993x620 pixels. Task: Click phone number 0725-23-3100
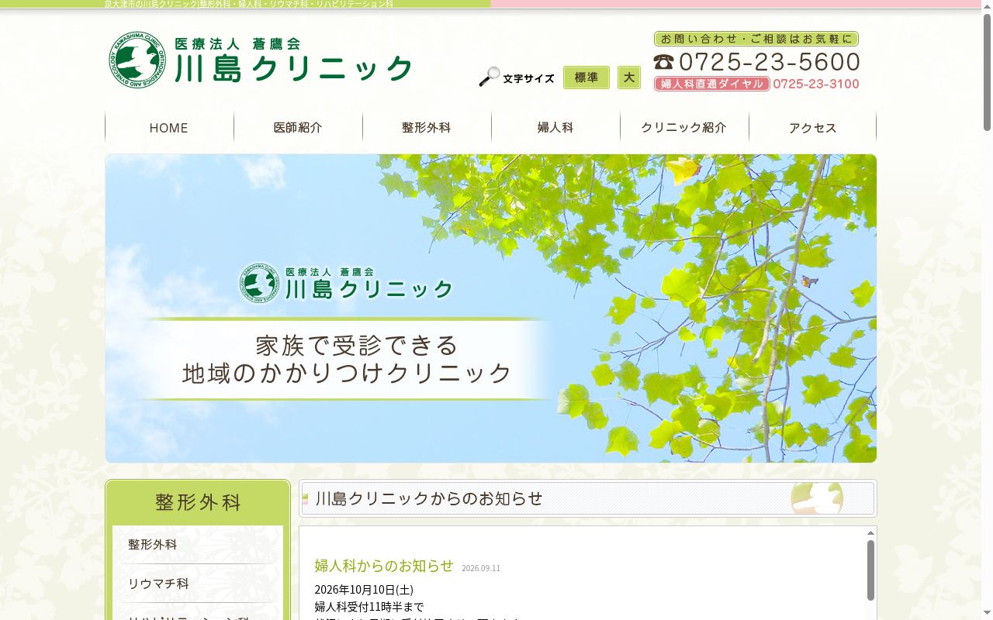816,84
